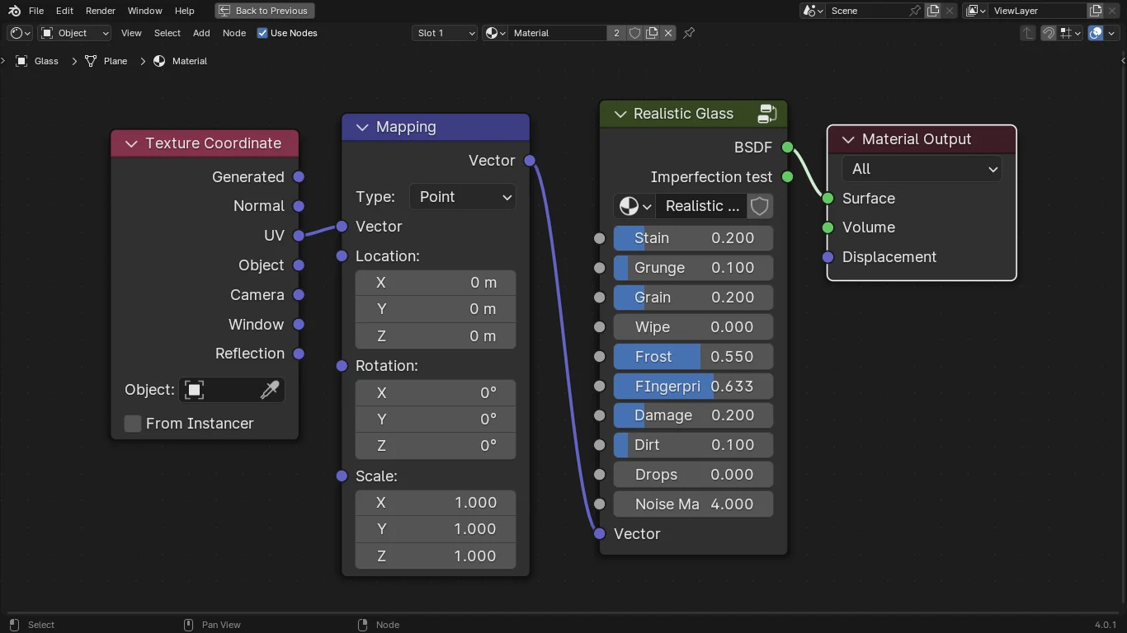Open the Render menu
The height and width of the screenshot is (633, 1127).
coord(101,11)
